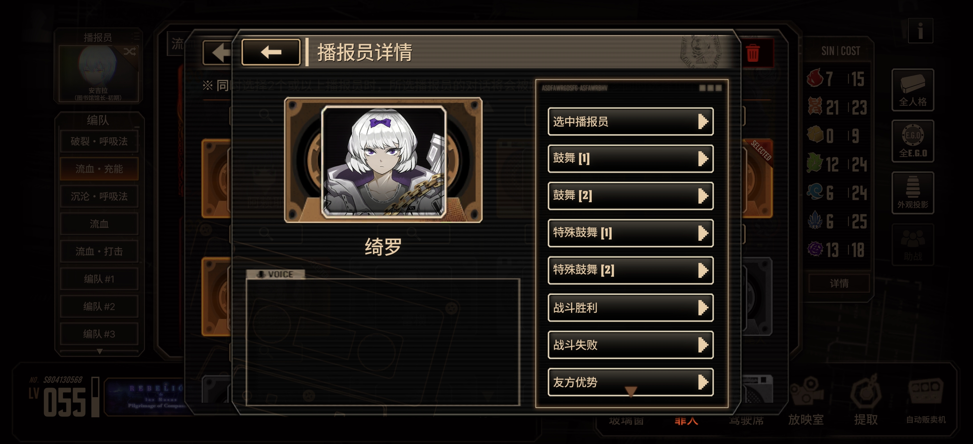Play the 战斗胜利 voice line
This screenshot has width=973, height=444.
coord(630,308)
